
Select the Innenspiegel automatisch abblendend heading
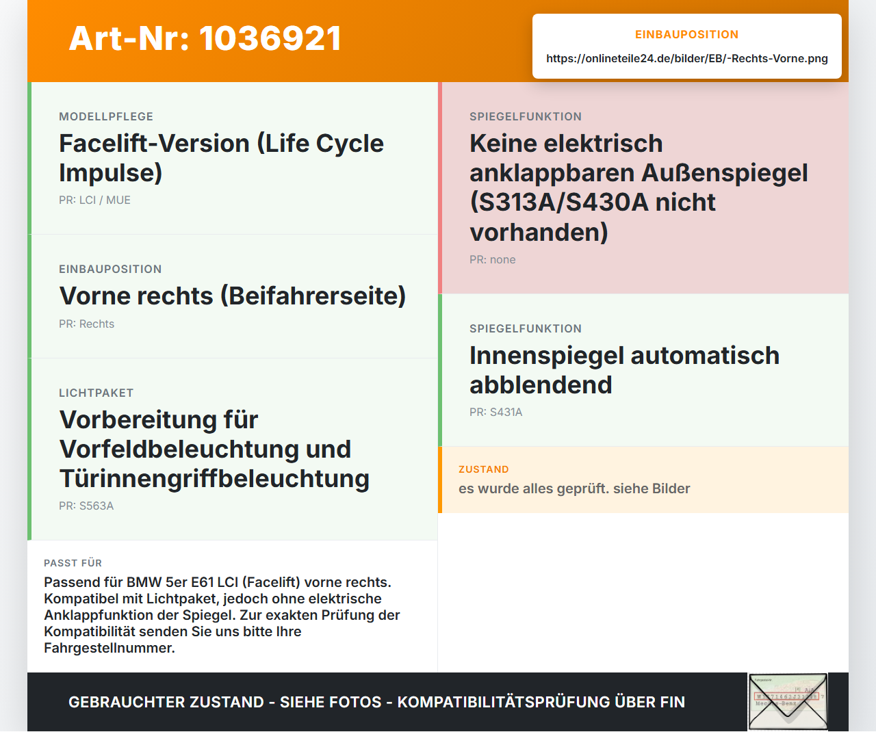[x=624, y=370]
